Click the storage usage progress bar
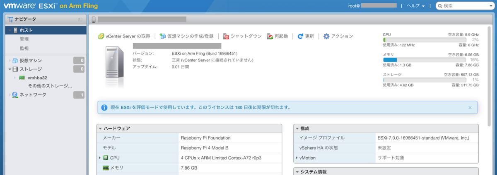The image size is (497, 175). coord(425,80)
